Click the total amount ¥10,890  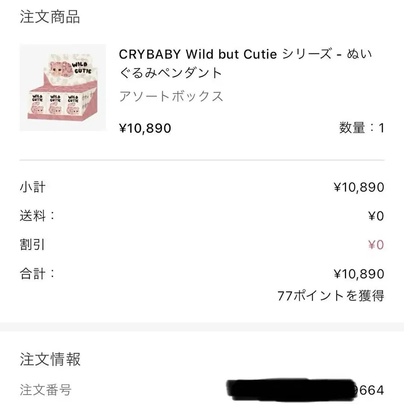359,274
